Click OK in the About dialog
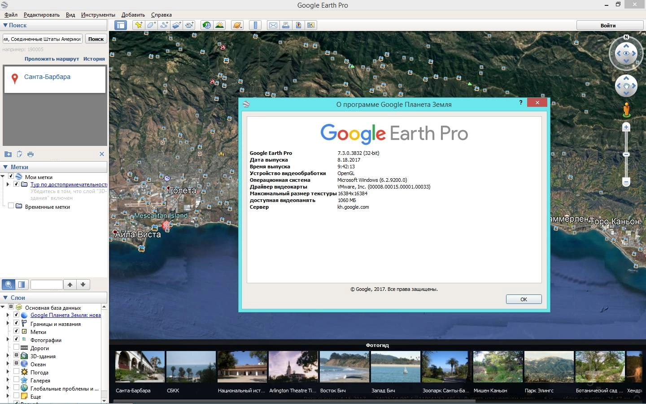The width and height of the screenshot is (646, 404). 524,299
